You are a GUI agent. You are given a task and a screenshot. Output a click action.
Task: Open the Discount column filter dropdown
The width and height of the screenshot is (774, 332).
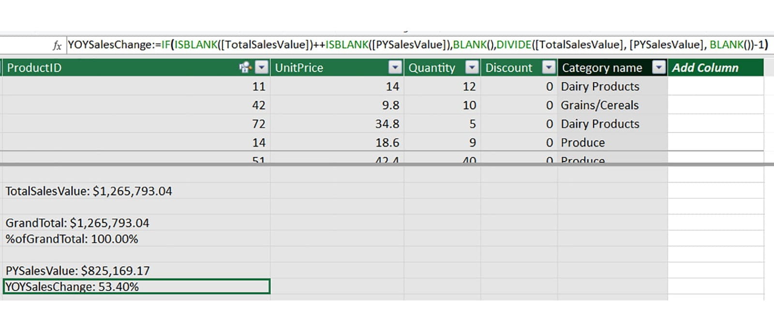click(548, 68)
